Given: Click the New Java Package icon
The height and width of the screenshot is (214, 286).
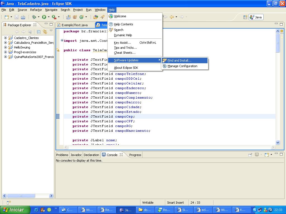Looking at the screenshot, I should [75, 17].
